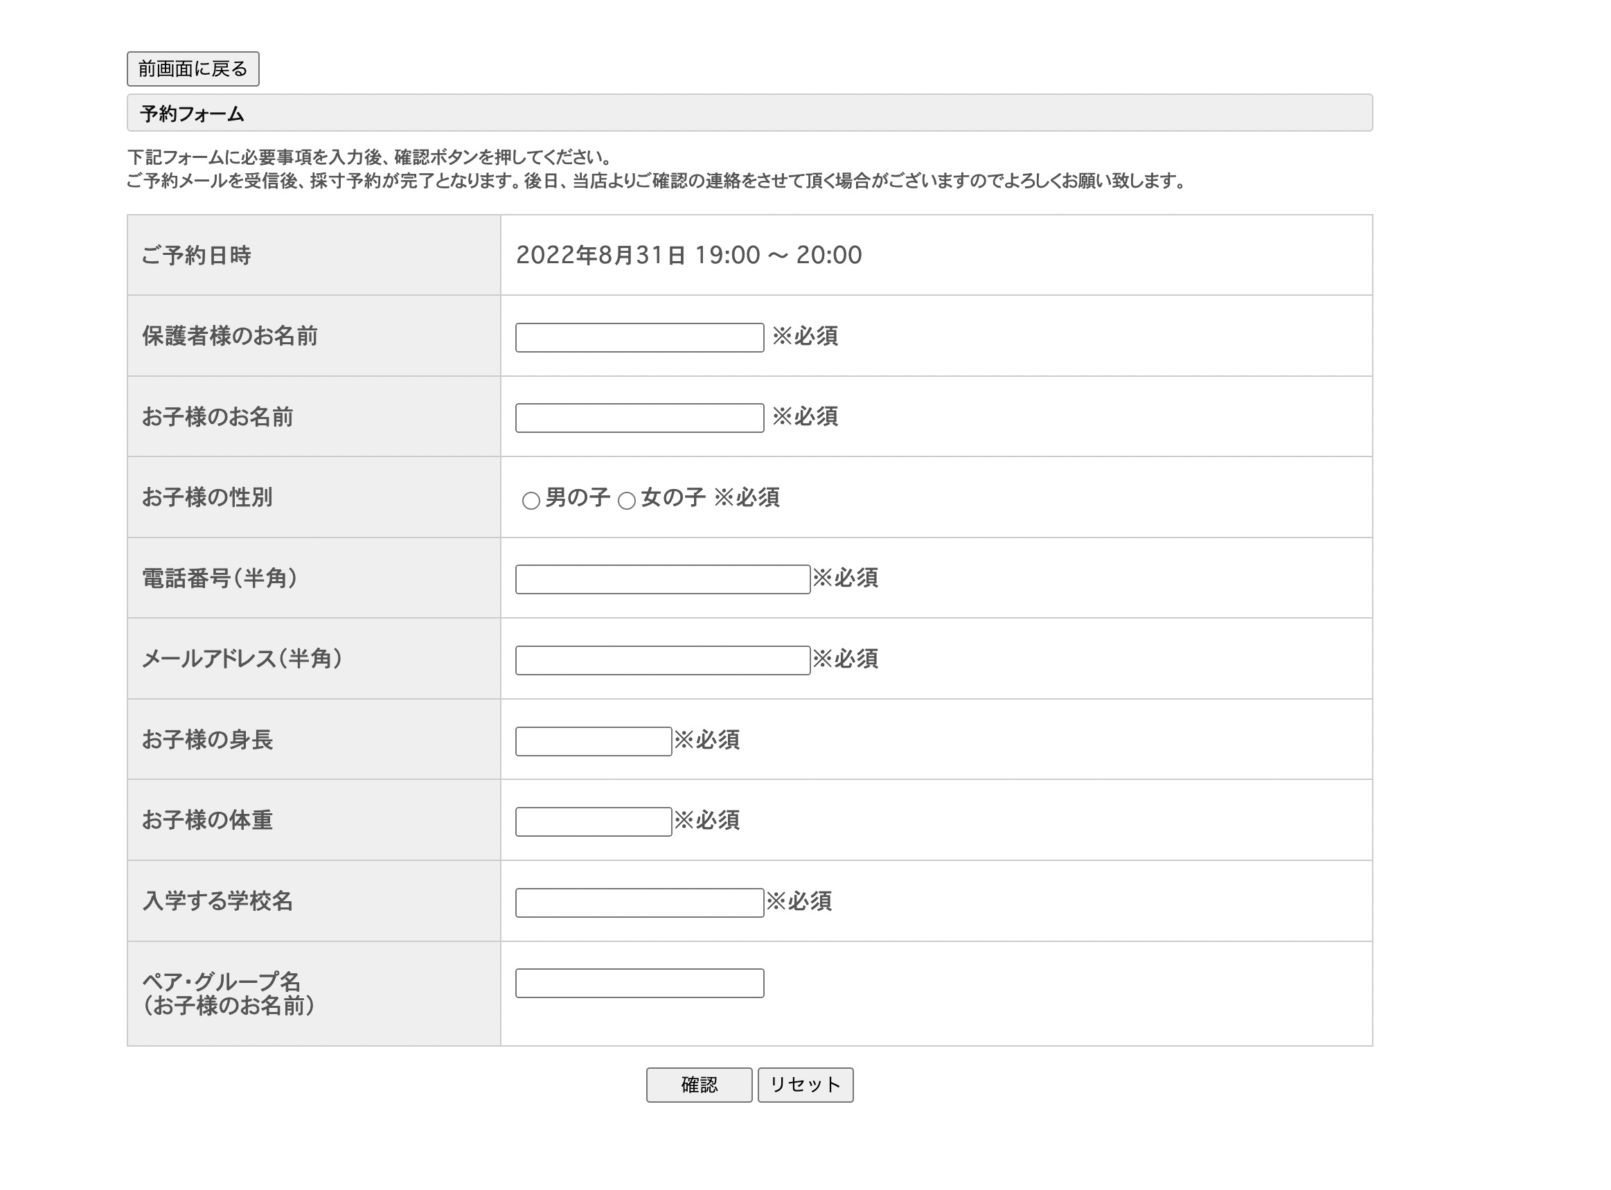The height and width of the screenshot is (1190, 1611).
Task: Click the お子様の体重 weight field
Action: click(x=594, y=822)
